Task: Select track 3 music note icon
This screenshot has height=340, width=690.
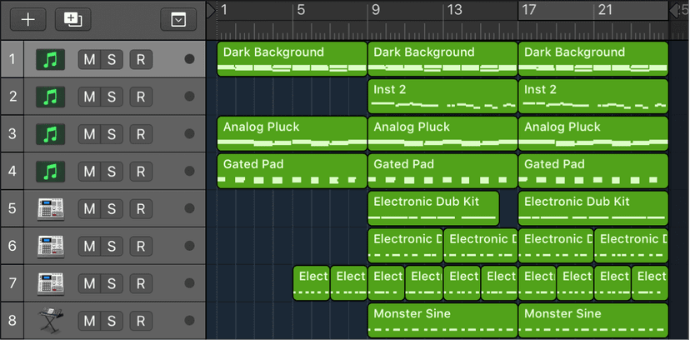Action: [x=51, y=134]
